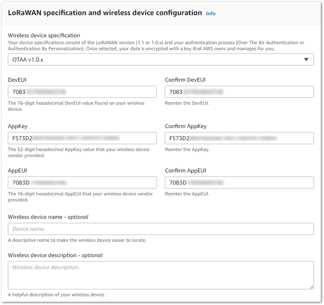Grab the description text area resize handle
The height and width of the screenshot is (305, 324).
point(311,287)
